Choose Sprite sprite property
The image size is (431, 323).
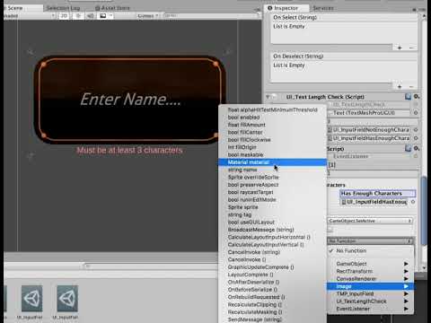click(272, 207)
